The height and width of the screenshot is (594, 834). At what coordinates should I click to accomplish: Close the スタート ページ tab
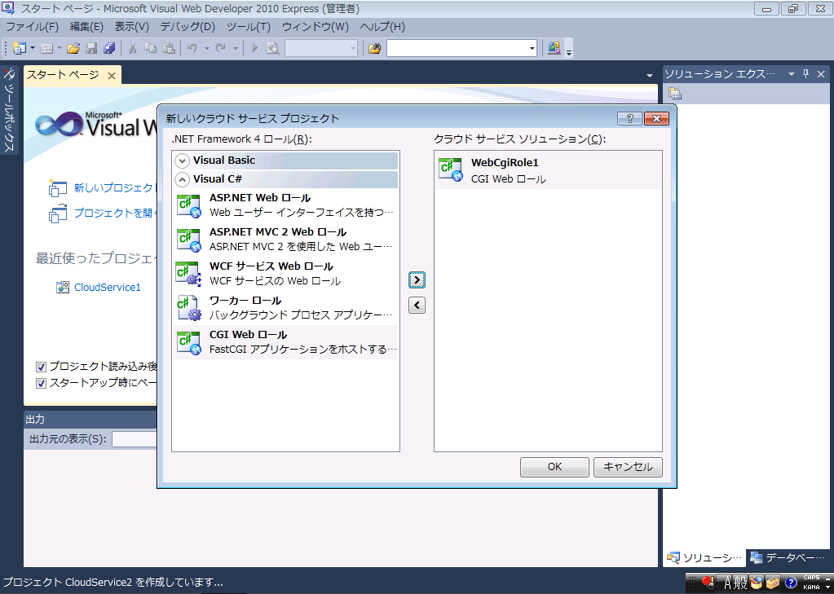112,76
